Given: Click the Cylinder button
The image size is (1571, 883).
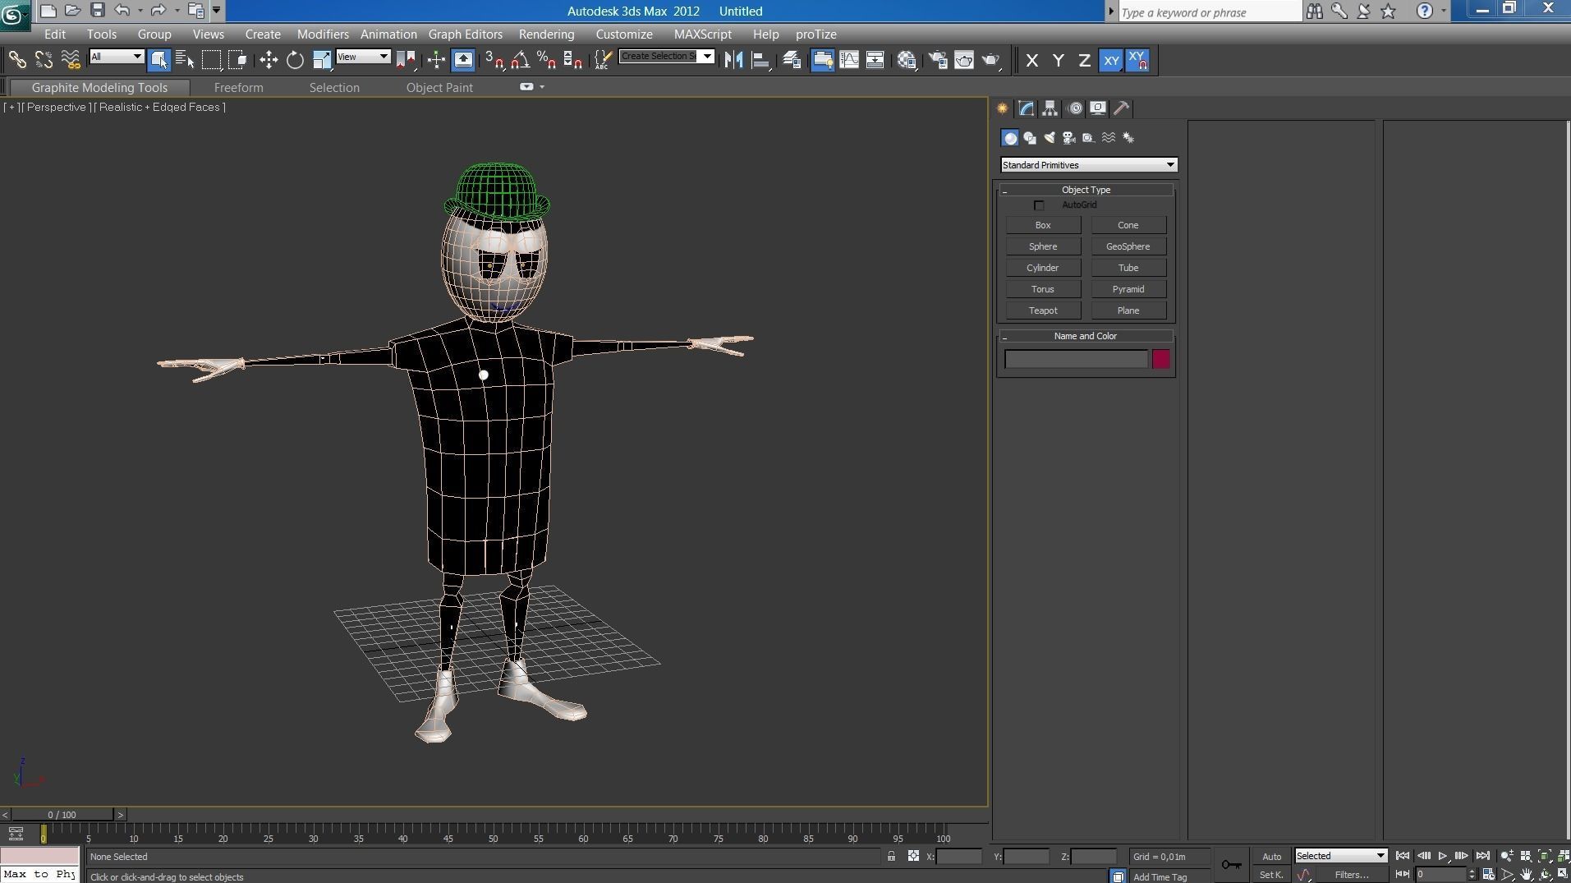Looking at the screenshot, I should (1043, 268).
